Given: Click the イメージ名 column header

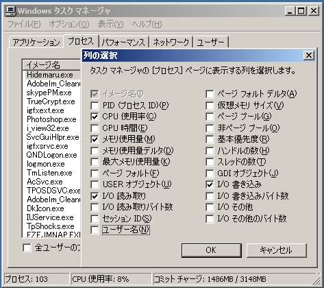Looking at the screenshot, I should (52, 65).
